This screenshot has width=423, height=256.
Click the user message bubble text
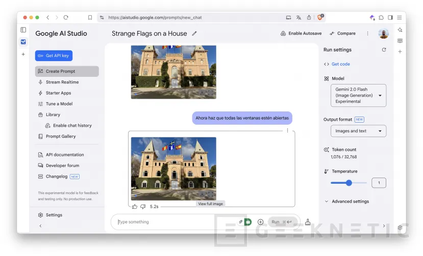pos(242,118)
